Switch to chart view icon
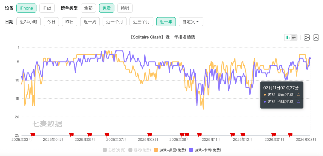The image size is (323, 156). click(287, 38)
